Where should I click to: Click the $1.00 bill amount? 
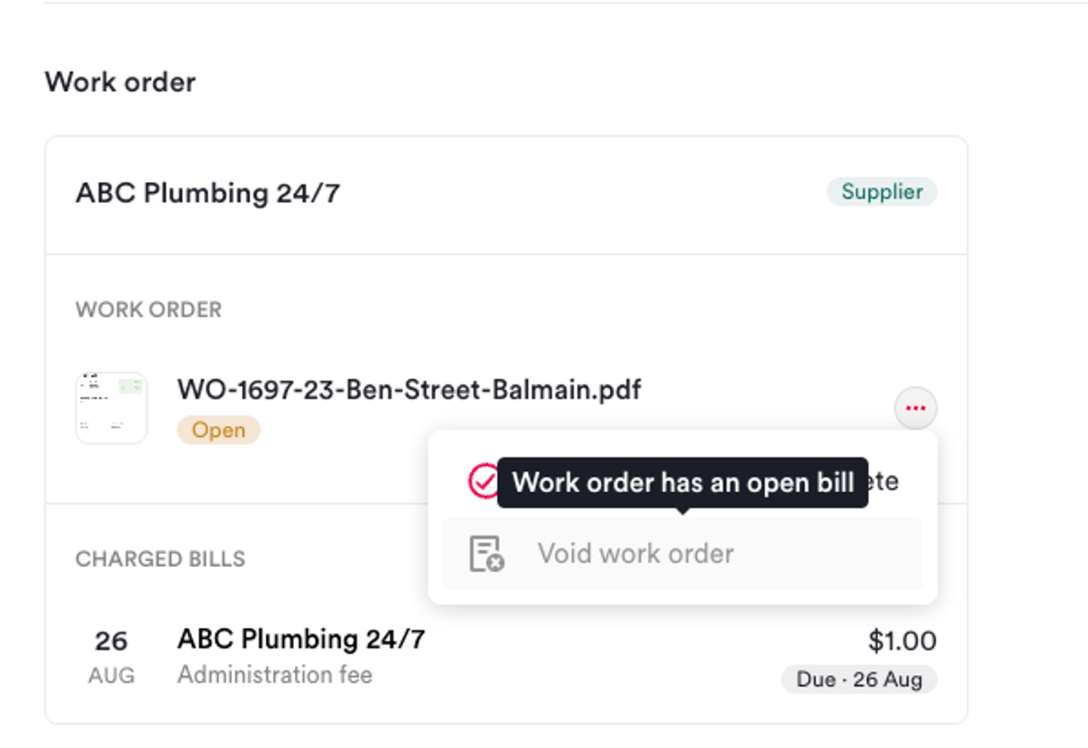click(902, 641)
